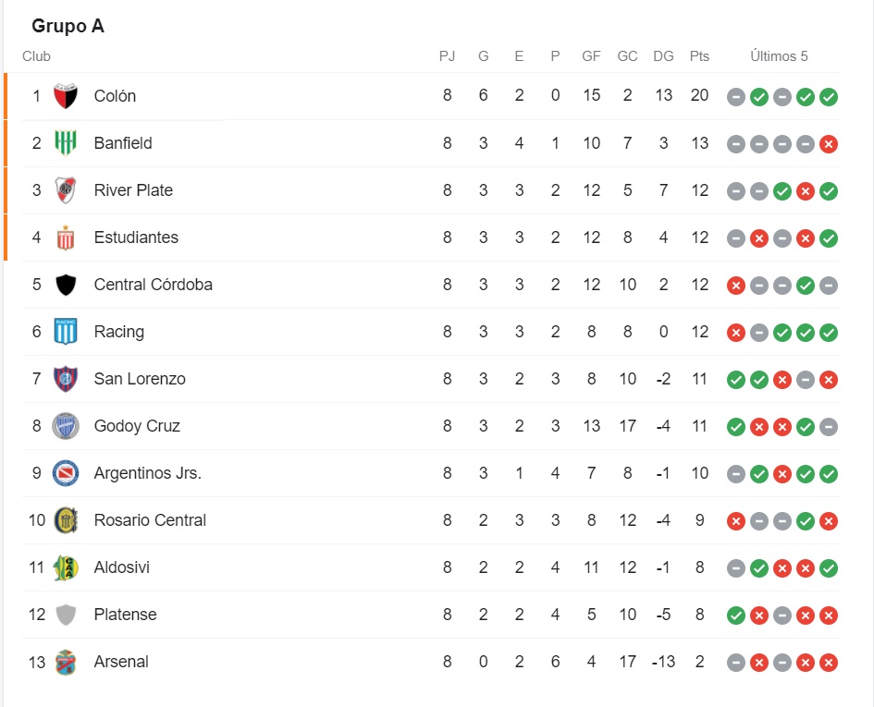Click the Argentinos Jrs. badge
874x707 pixels.
66,473
